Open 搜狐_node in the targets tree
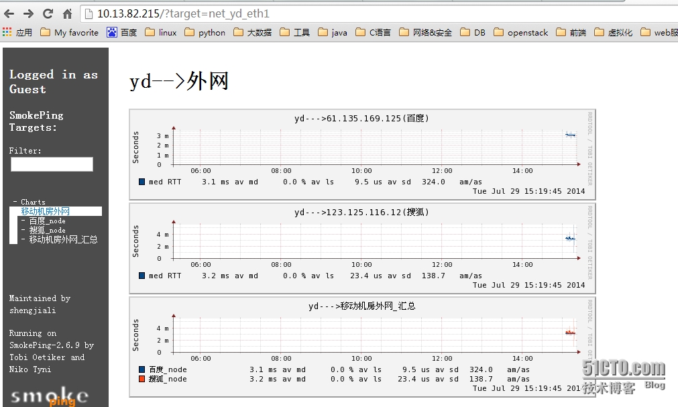The width and height of the screenshot is (678, 407). point(47,231)
